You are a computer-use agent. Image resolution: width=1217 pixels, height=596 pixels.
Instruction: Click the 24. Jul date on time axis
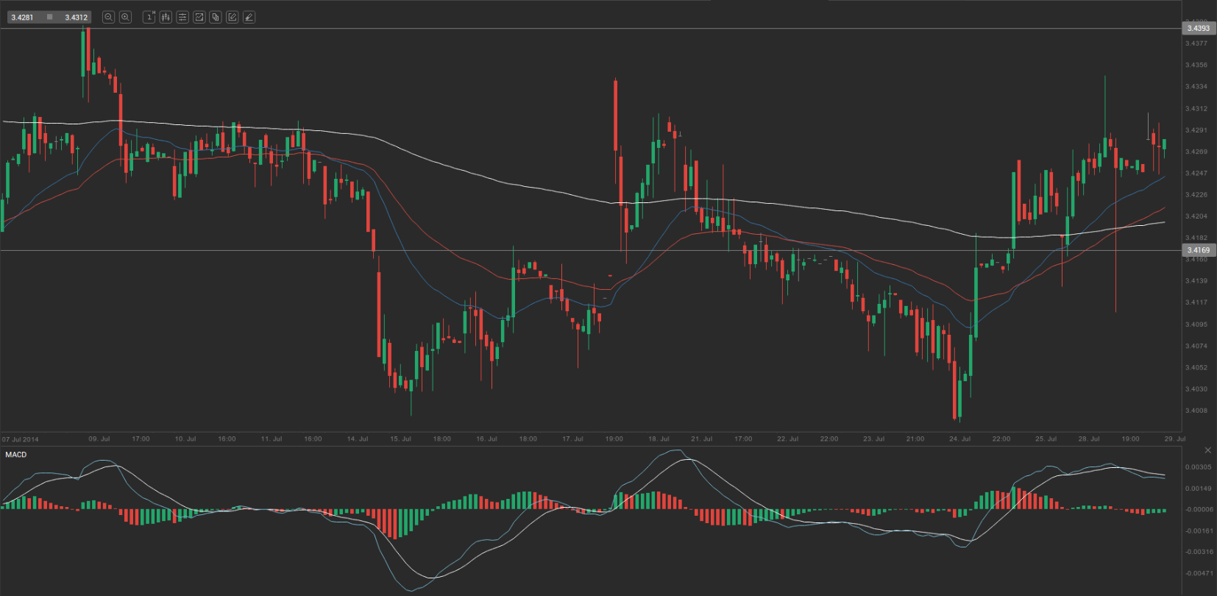(x=959, y=439)
